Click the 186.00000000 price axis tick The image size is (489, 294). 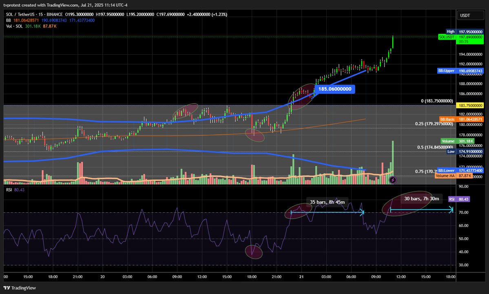(x=471, y=94)
